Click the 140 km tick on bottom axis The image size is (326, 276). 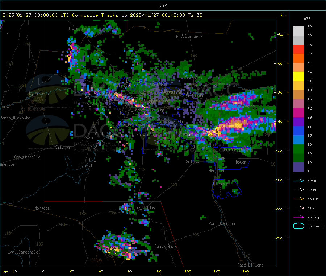[246, 271]
